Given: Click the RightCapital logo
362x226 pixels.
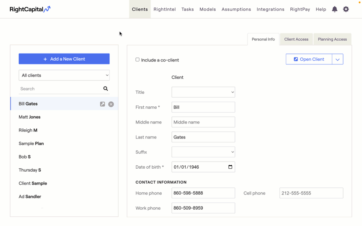Looking at the screenshot, I should coord(30,9).
